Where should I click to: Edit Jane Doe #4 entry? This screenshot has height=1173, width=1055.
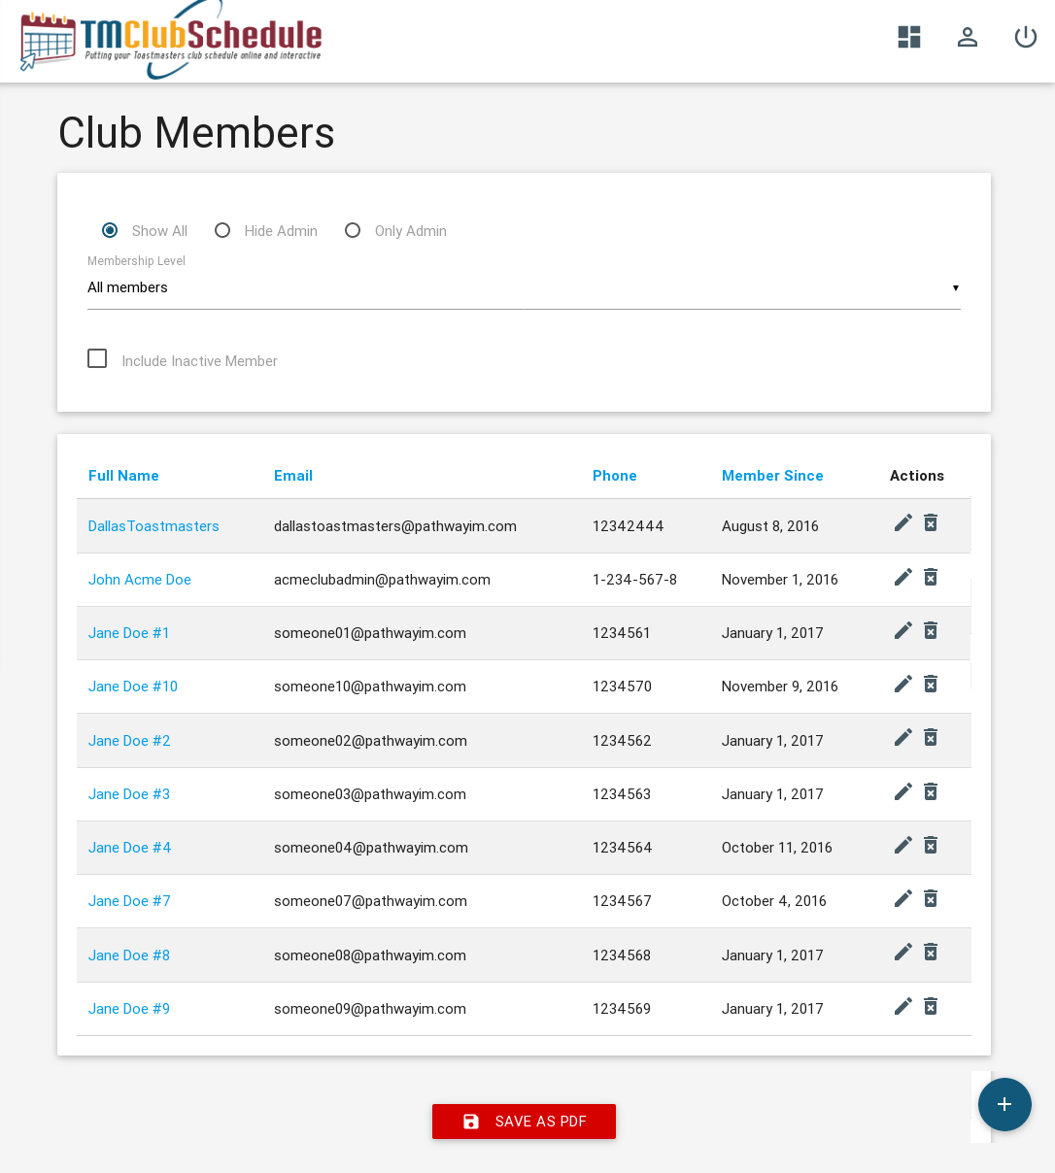[903, 846]
